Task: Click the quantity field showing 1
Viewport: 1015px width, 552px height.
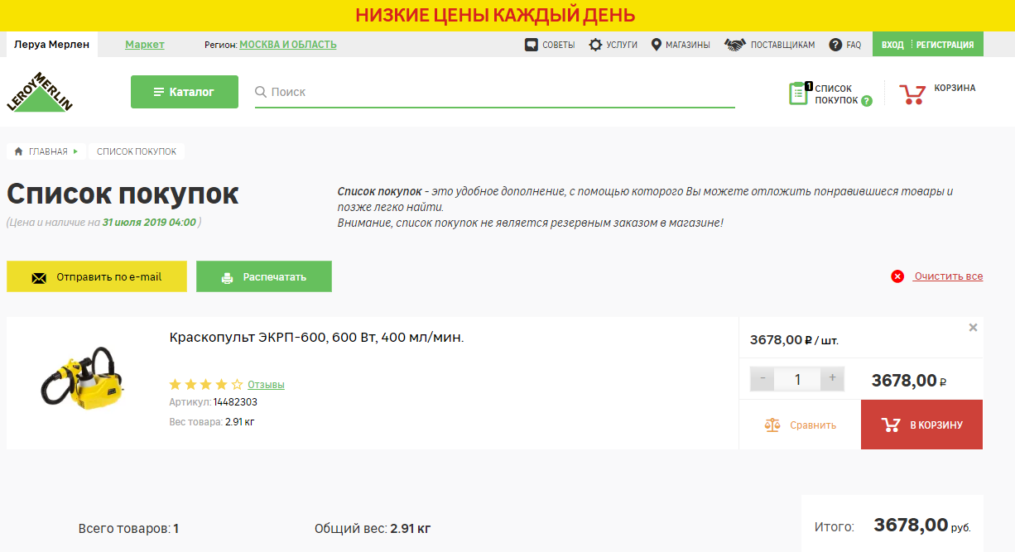Action: point(797,380)
